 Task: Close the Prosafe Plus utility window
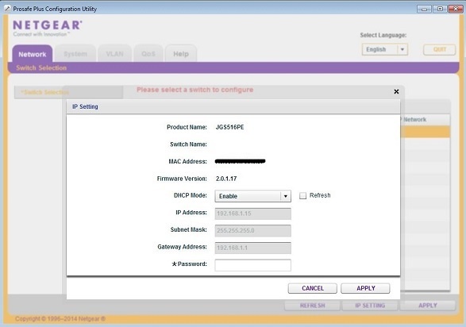(456, 9)
